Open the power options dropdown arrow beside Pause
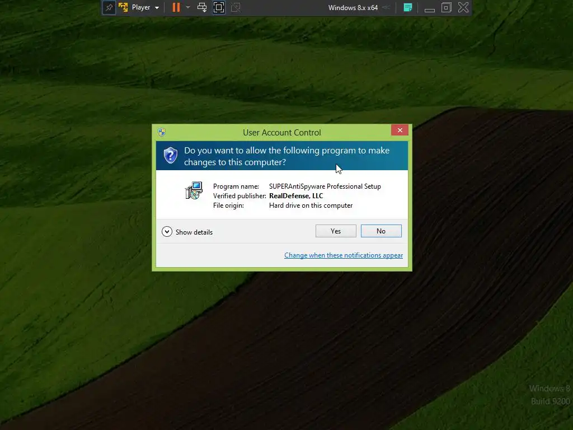 (188, 7)
